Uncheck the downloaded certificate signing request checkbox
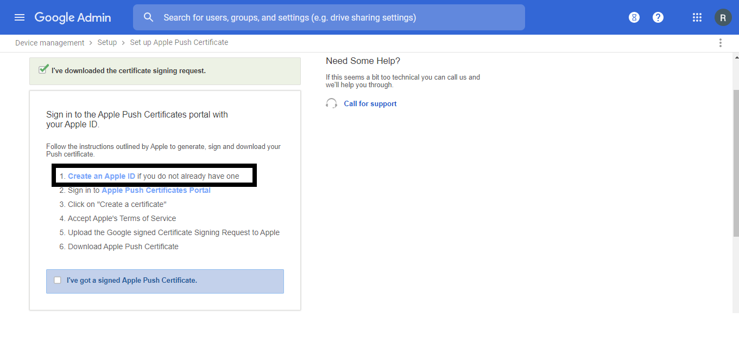The width and height of the screenshot is (739, 338). [43, 69]
